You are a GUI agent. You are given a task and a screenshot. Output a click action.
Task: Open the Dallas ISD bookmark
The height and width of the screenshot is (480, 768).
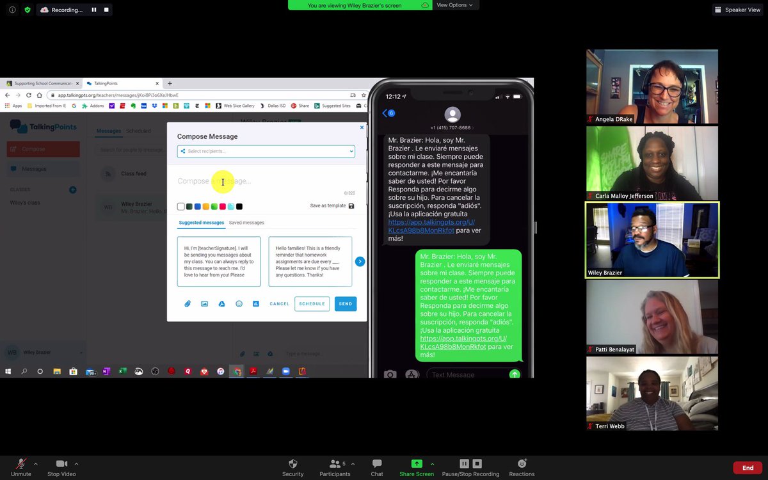click(273, 106)
